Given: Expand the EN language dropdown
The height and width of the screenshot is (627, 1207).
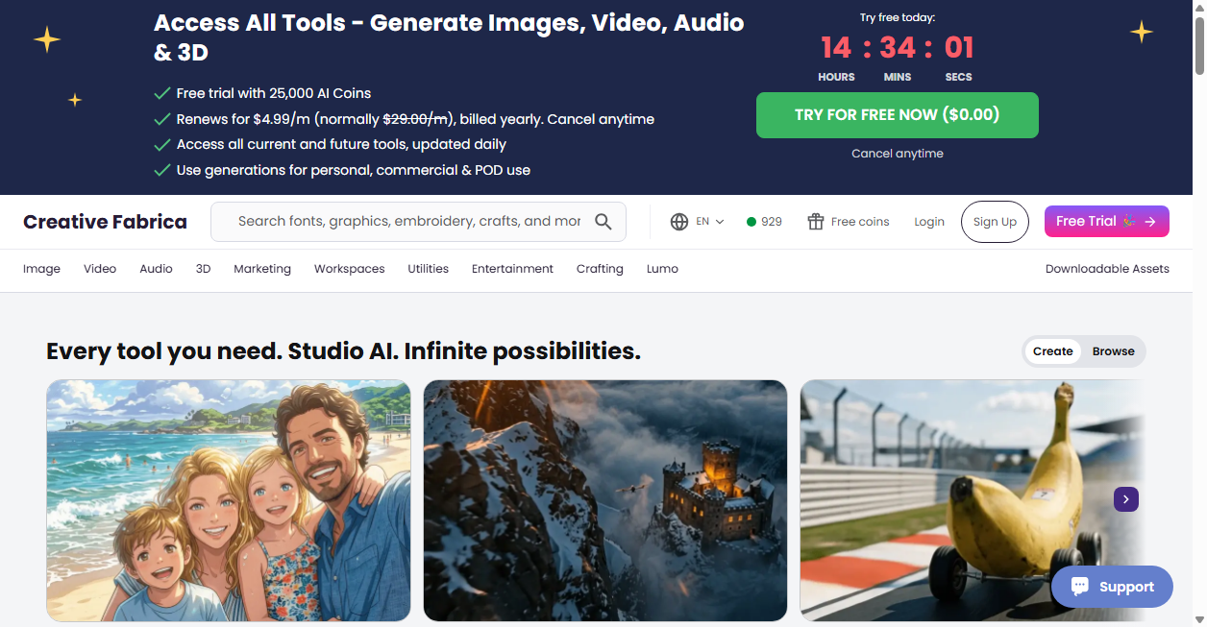Looking at the screenshot, I should pyautogui.click(x=710, y=222).
